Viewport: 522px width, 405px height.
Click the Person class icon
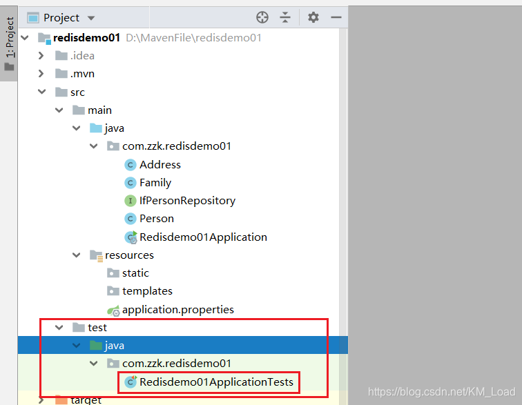(130, 219)
